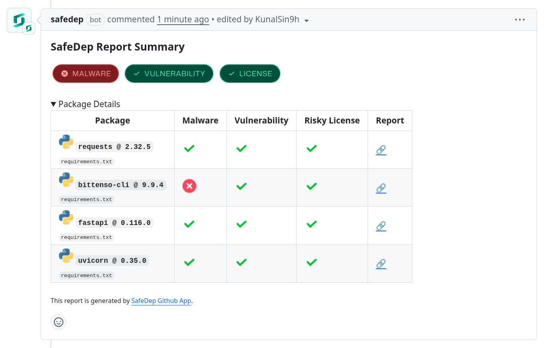Click the safedep avatar logo
Screen dimensions: 547x348
19,20
